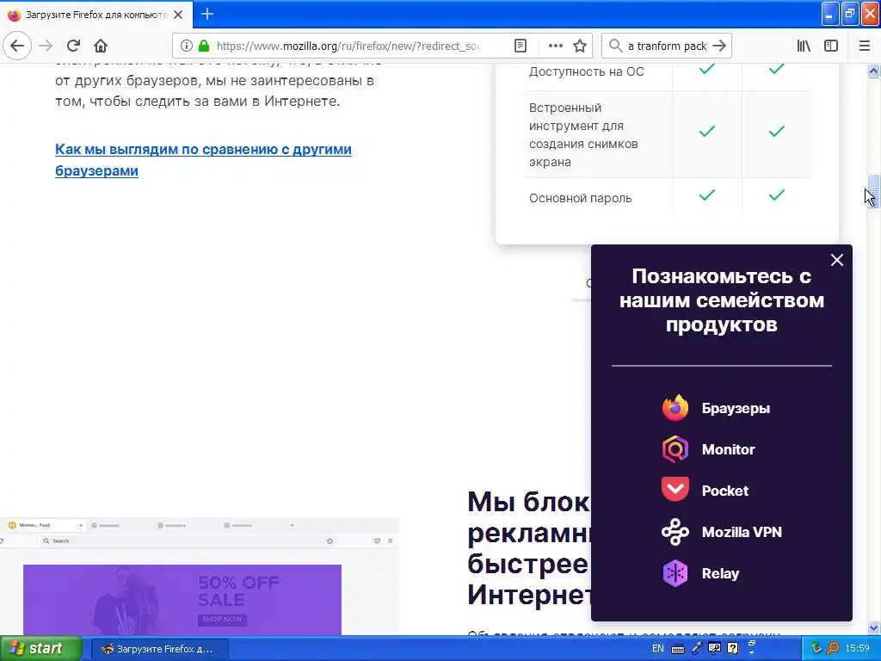This screenshot has height=661, width=881.
Task: Open a new tab with plus button
Action: pyautogui.click(x=206, y=14)
